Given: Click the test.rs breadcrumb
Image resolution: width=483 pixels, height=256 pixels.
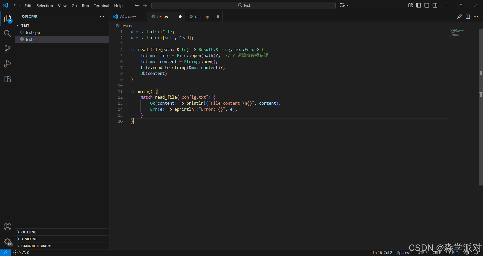Looking at the screenshot, I should 127,26.
